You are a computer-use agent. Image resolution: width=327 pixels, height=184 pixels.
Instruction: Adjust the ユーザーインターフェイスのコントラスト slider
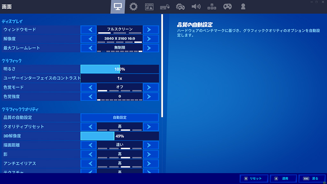click(120, 78)
